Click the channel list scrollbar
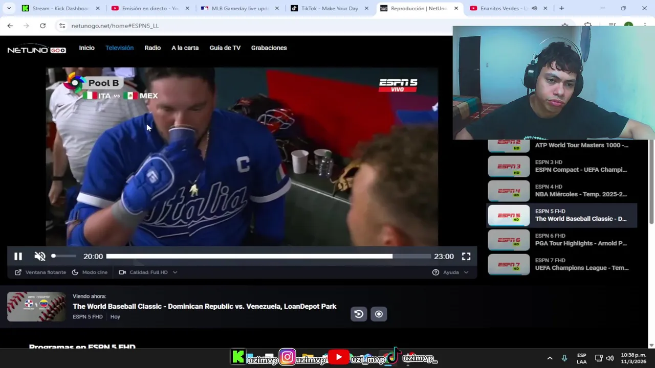This screenshot has height=368, width=655. point(651,181)
